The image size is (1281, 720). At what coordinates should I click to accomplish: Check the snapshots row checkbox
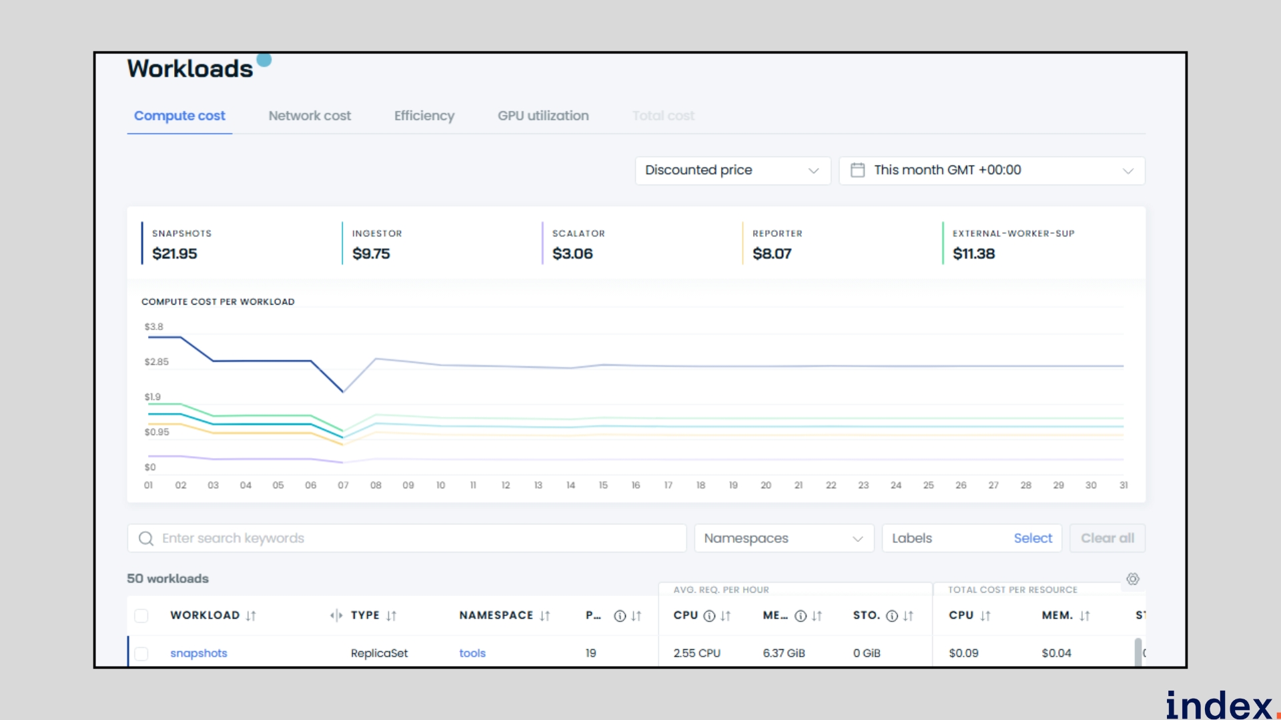(141, 653)
